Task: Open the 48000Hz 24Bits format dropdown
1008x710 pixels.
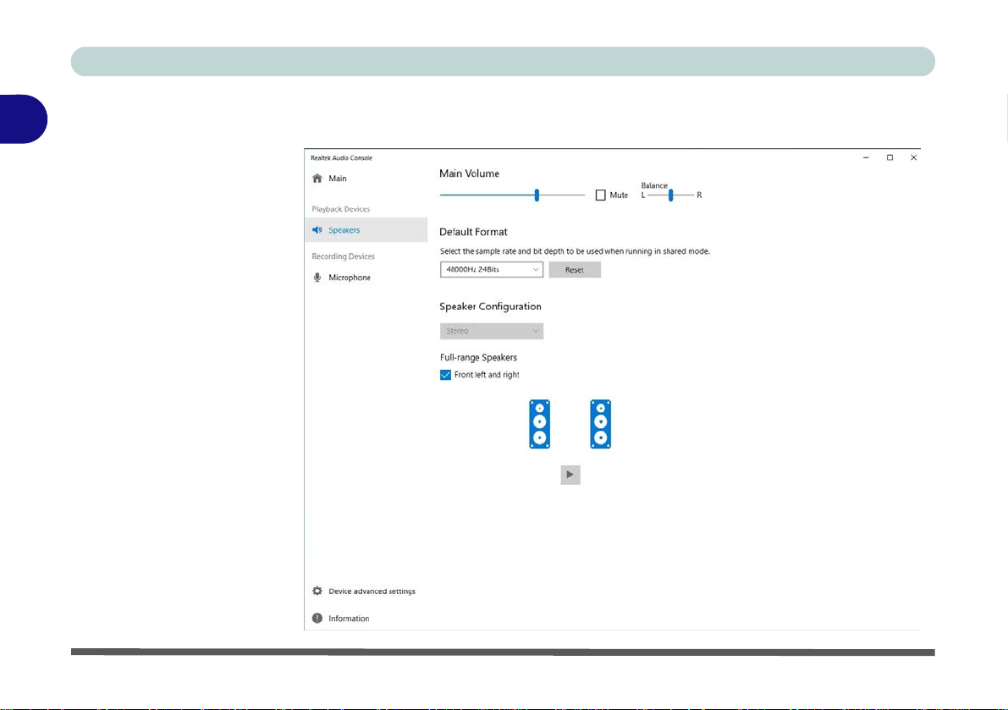Action: (491, 269)
